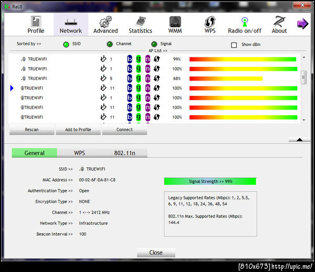This screenshot has width=315, height=272.
Task: Click the channel antenna icon in the channel 5 row
Action: coord(103,78)
